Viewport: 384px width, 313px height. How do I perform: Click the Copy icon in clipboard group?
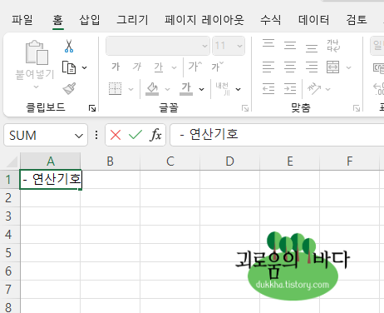pos(69,67)
